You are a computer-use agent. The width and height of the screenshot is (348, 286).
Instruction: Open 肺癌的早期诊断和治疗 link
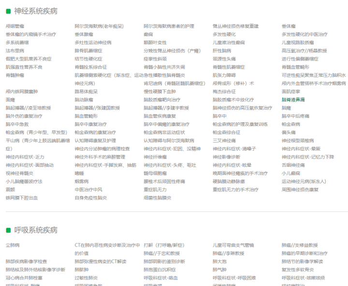[304, 254]
